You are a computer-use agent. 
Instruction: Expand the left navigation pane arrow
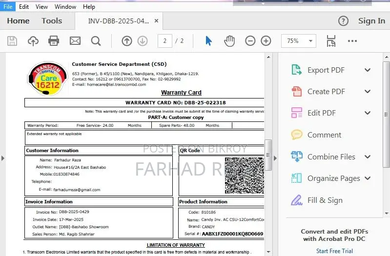click(3, 158)
